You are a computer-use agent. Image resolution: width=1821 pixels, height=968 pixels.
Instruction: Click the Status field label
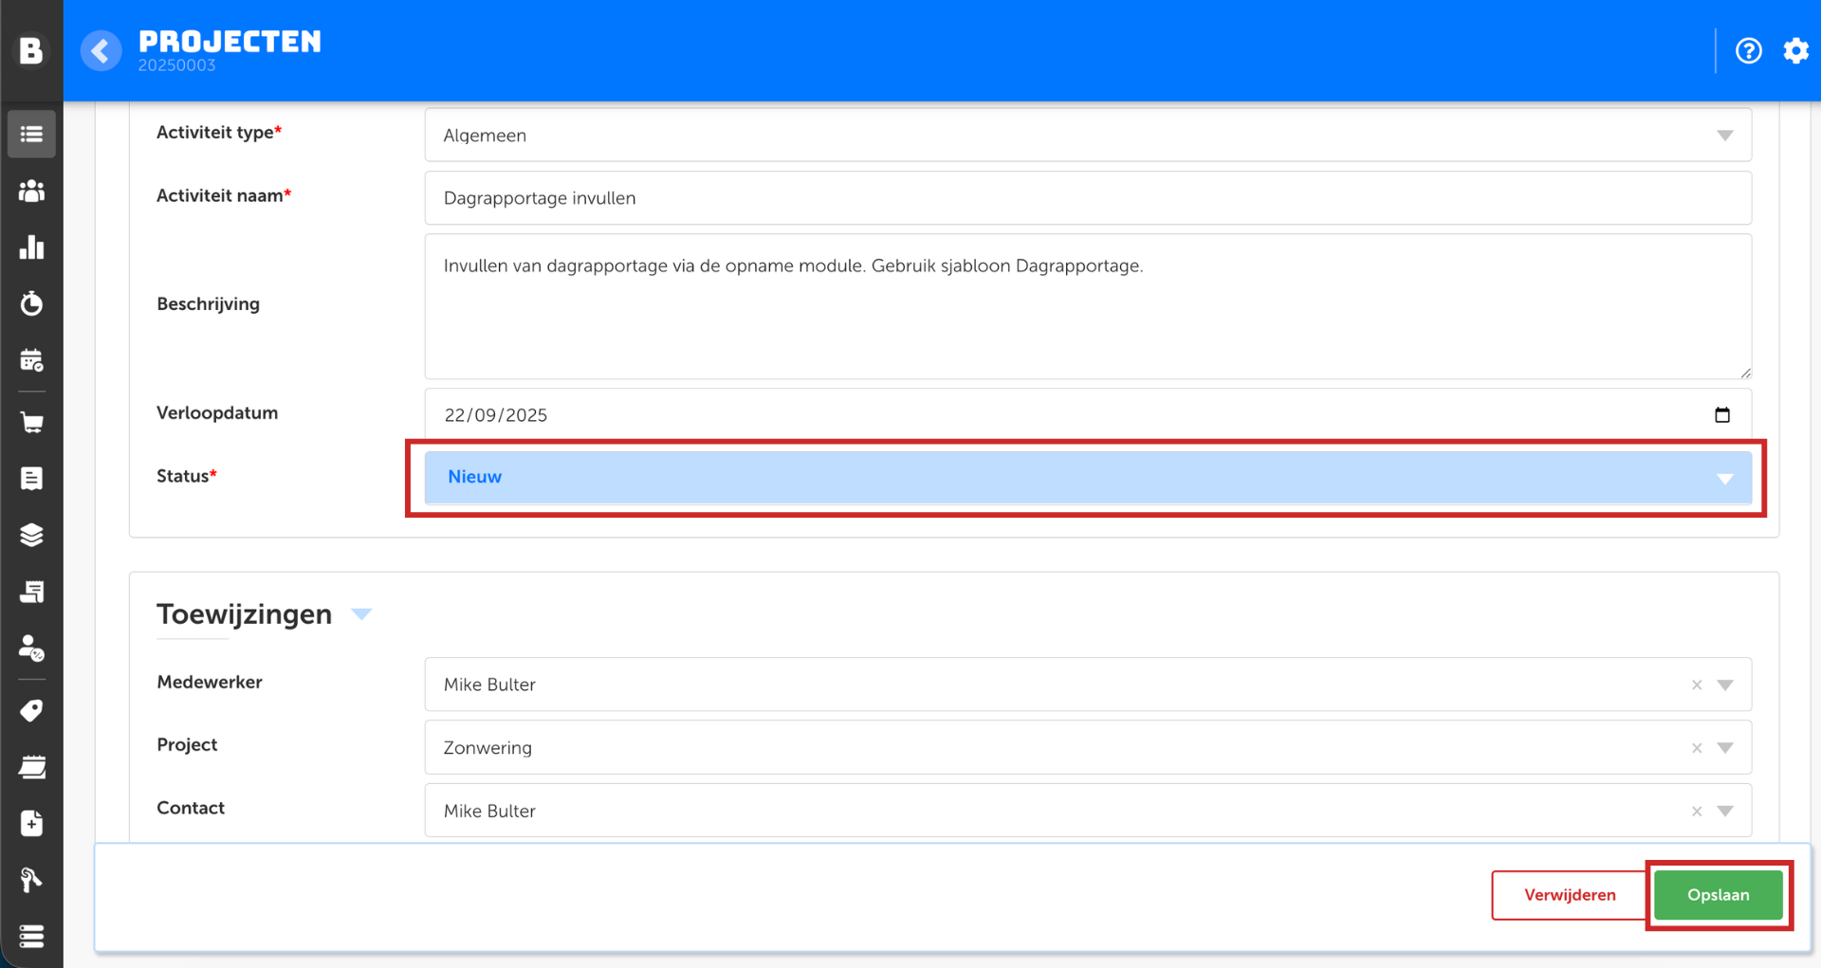187,476
